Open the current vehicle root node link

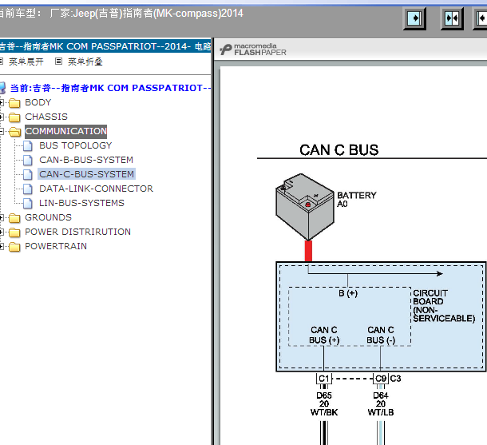(x=110, y=88)
